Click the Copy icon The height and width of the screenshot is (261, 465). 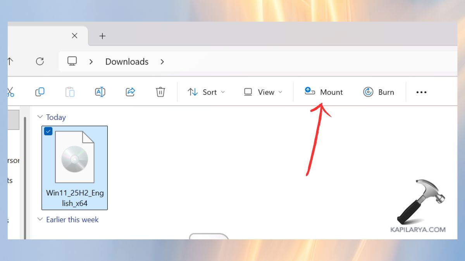point(40,92)
